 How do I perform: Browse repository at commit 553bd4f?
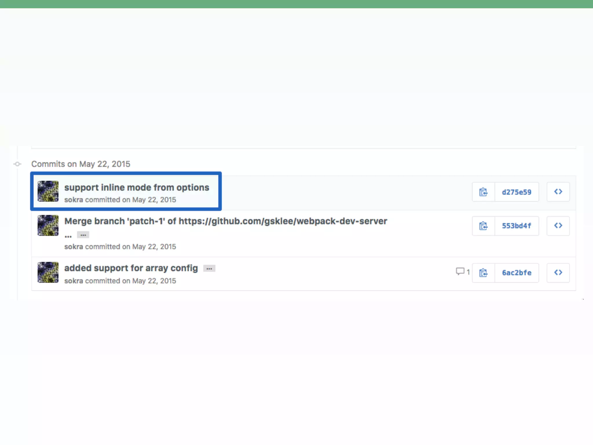[x=558, y=226]
